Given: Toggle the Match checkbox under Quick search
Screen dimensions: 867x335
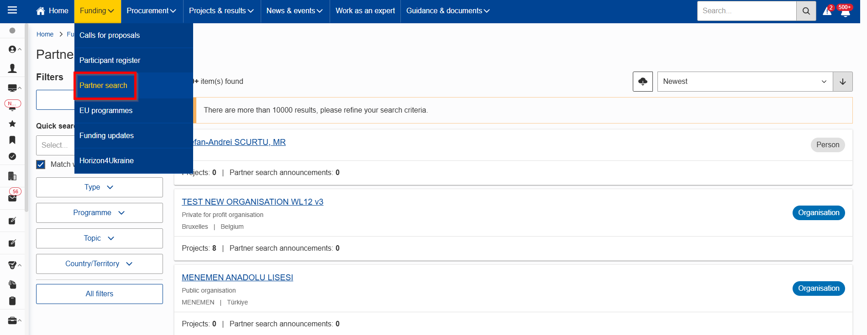Looking at the screenshot, I should (x=41, y=165).
